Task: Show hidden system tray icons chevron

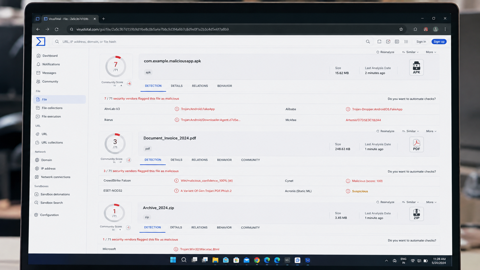Action: (x=386, y=261)
